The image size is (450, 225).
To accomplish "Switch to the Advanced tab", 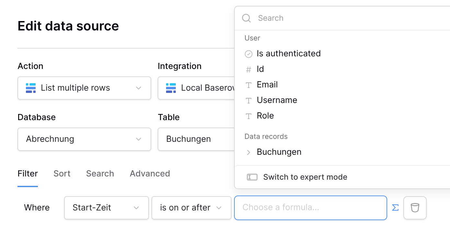I will (150, 174).
